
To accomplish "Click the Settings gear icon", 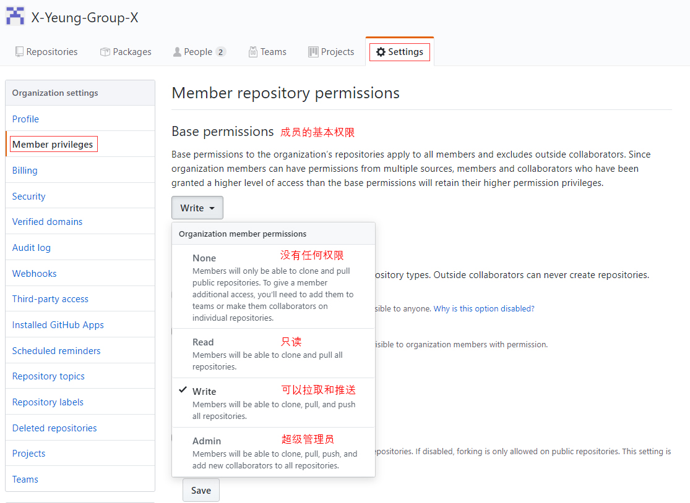I will click(x=381, y=52).
